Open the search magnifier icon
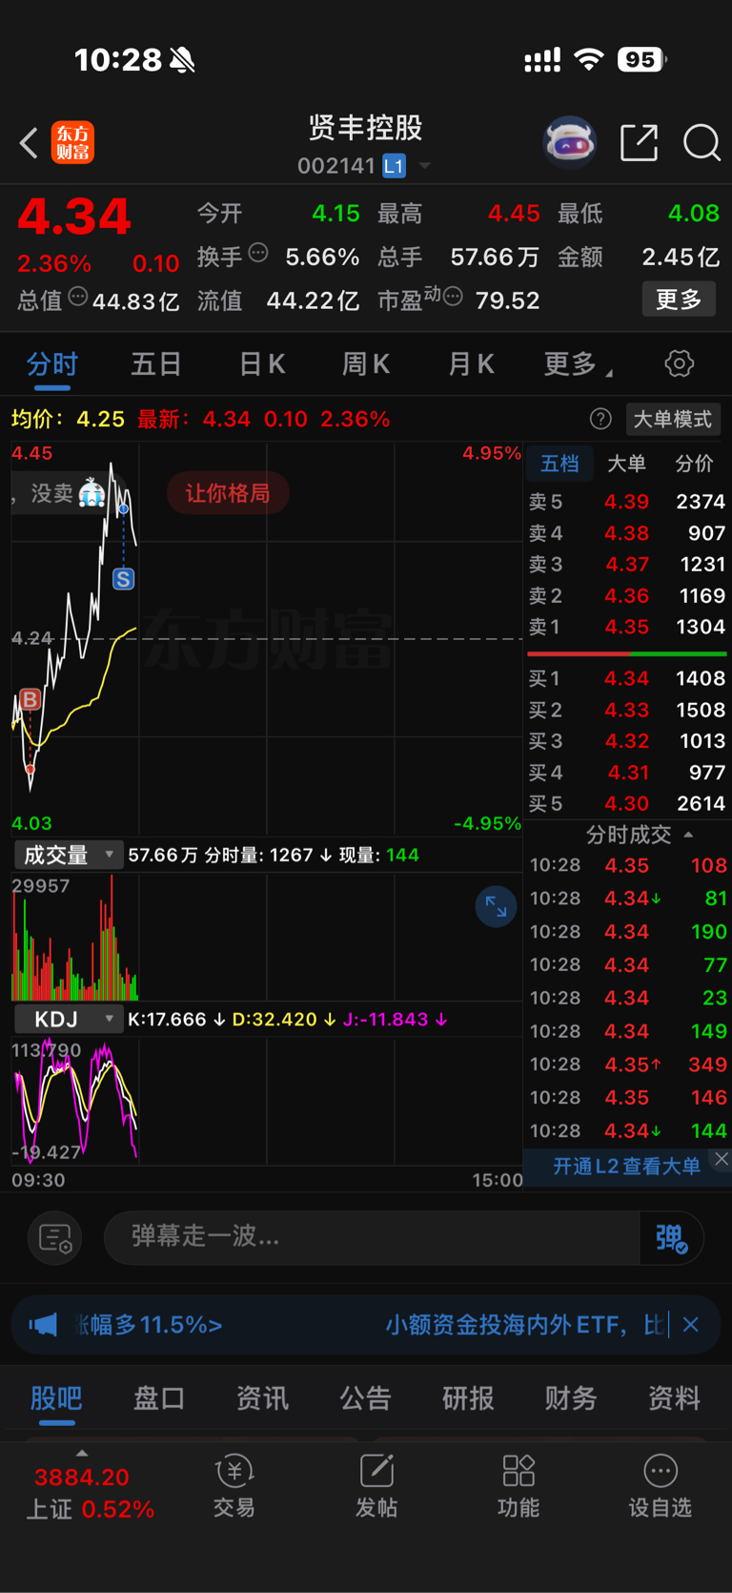The image size is (732, 1593). 701,143
